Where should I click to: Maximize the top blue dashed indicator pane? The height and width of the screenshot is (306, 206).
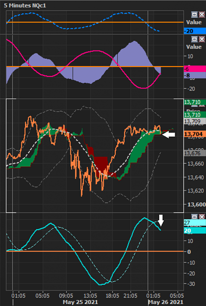(194, 14)
